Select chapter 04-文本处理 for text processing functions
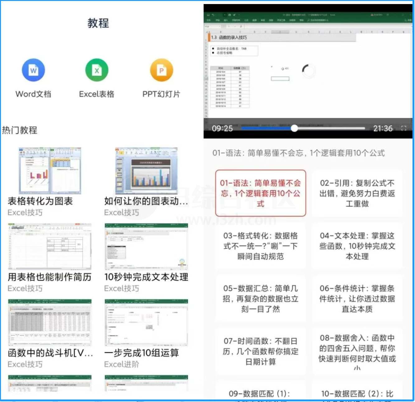415x402 pixels. point(357,246)
